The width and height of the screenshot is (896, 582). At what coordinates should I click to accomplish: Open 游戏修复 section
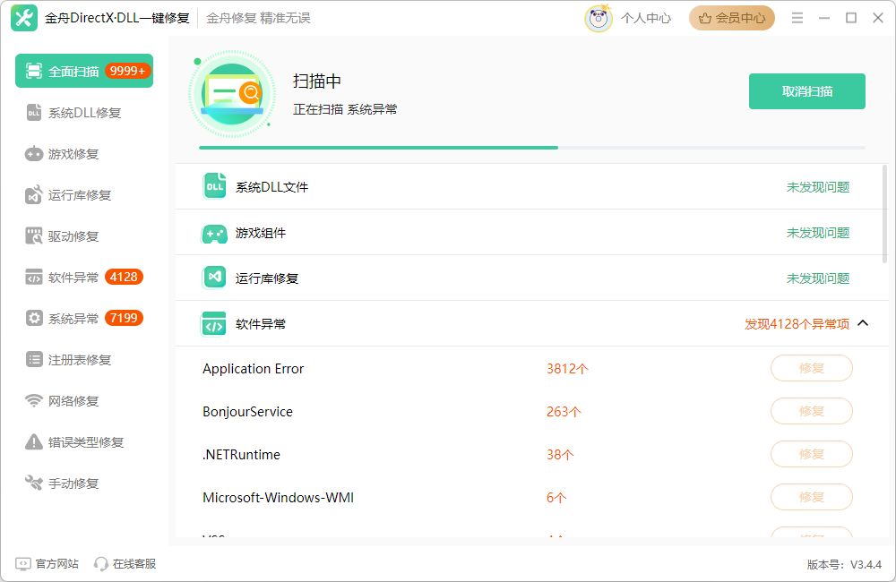click(x=84, y=154)
